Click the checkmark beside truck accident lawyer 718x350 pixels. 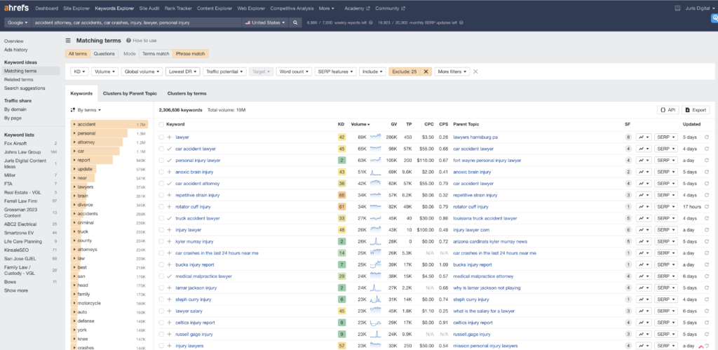(x=170, y=218)
